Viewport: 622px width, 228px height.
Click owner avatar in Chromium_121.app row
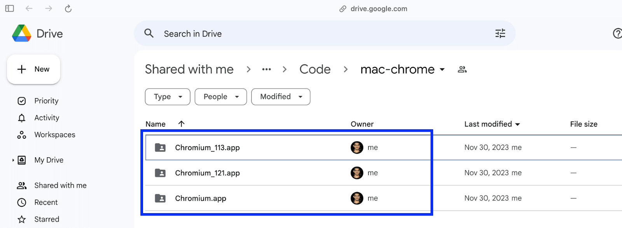tap(357, 173)
